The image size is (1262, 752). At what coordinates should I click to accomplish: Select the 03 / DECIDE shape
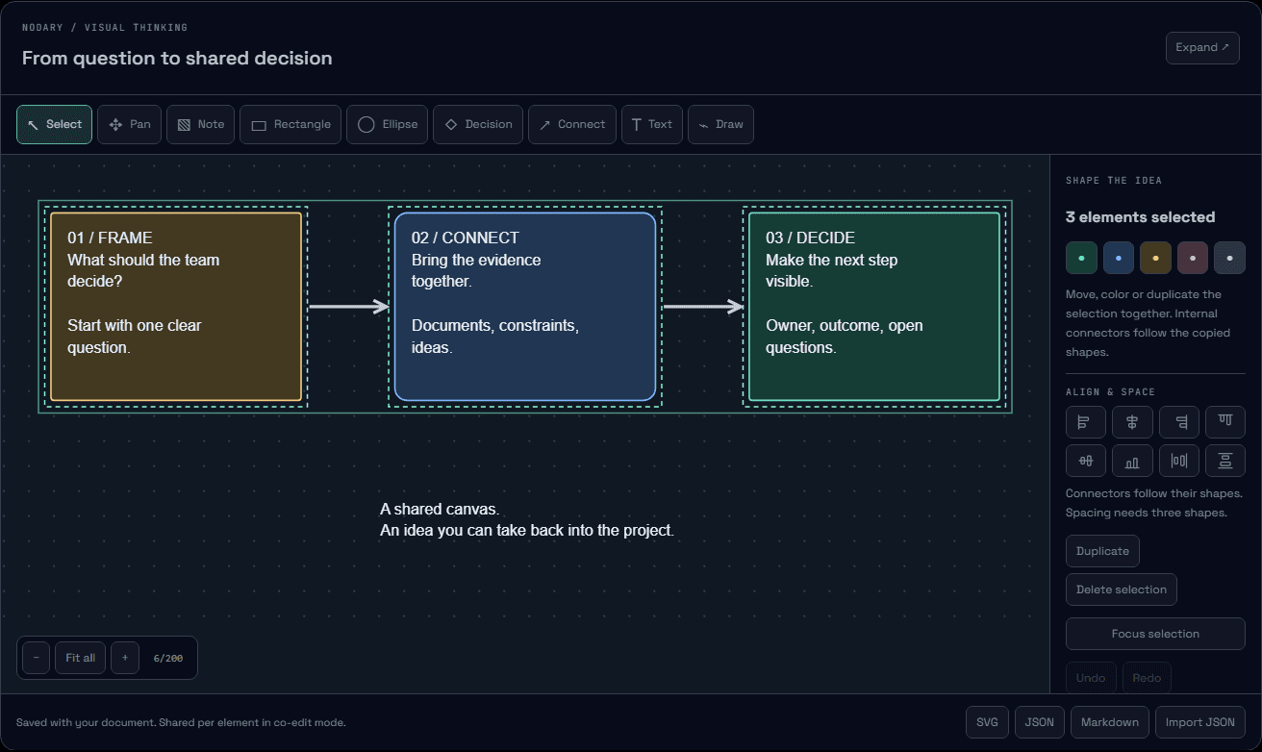point(874,307)
